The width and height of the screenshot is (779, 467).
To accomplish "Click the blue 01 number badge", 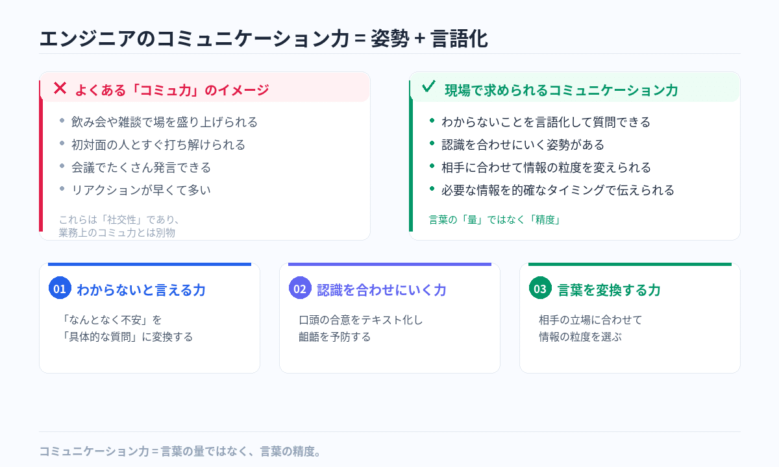I will click(x=60, y=289).
